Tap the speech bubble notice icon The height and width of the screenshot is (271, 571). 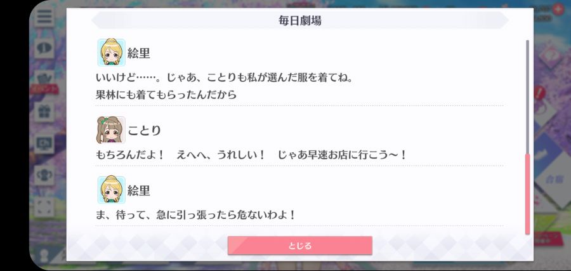pos(44,48)
